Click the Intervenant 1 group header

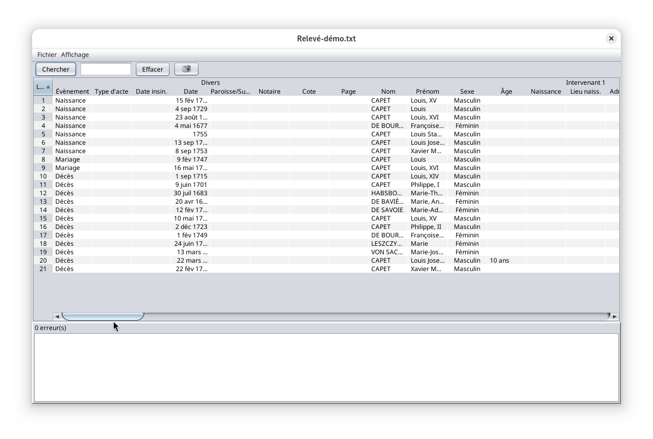[x=586, y=83]
